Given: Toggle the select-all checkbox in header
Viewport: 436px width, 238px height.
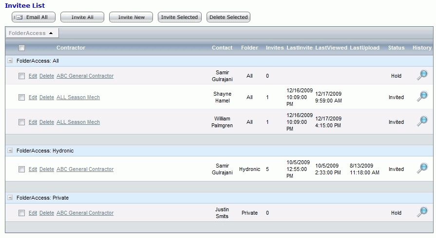Looking at the screenshot, I should [x=21, y=48].
